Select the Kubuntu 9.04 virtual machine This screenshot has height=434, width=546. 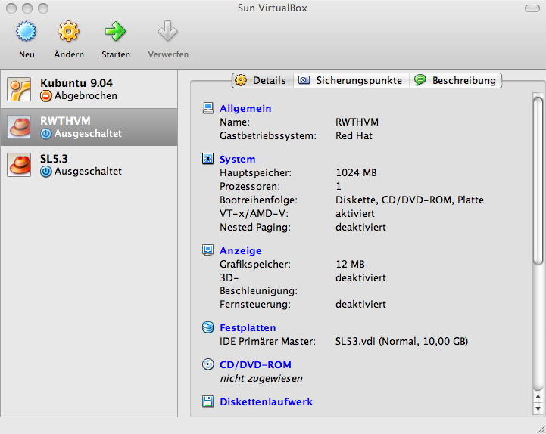point(89,89)
